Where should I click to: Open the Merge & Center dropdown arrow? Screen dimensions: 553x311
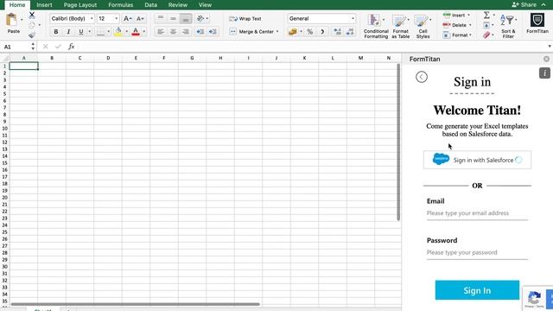(x=277, y=32)
